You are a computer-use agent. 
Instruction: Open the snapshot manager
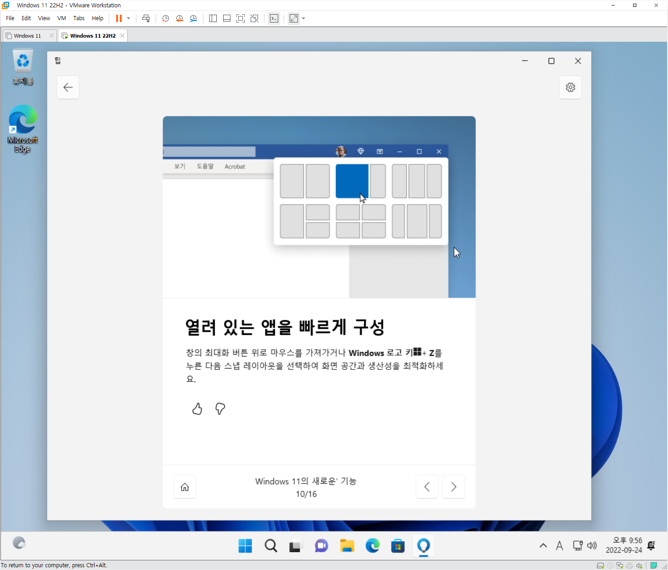(193, 18)
